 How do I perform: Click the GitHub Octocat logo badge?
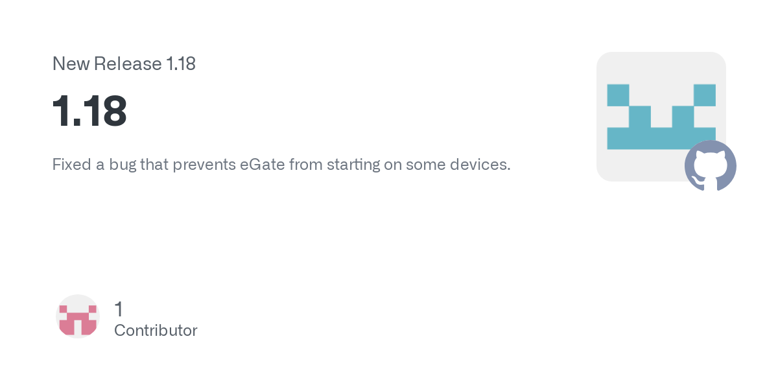pos(711,166)
